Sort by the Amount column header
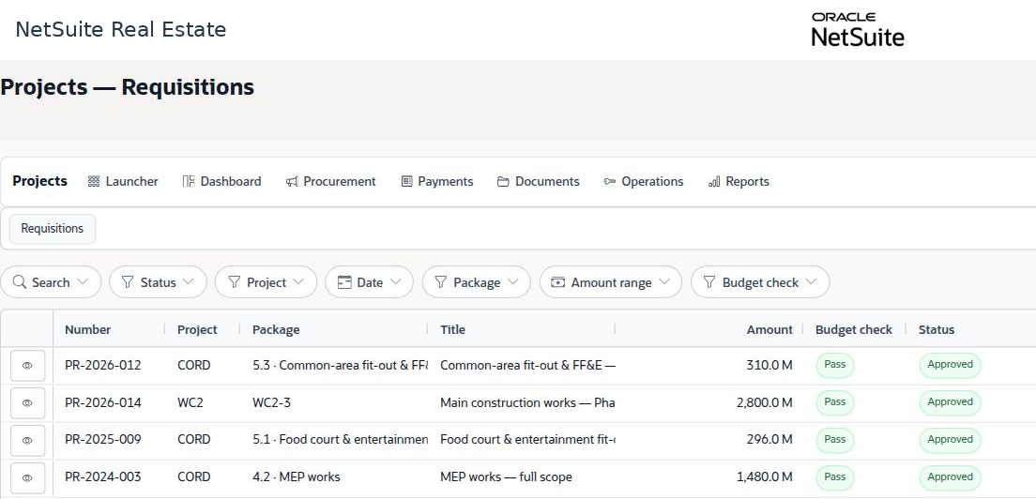 [x=769, y=329]
